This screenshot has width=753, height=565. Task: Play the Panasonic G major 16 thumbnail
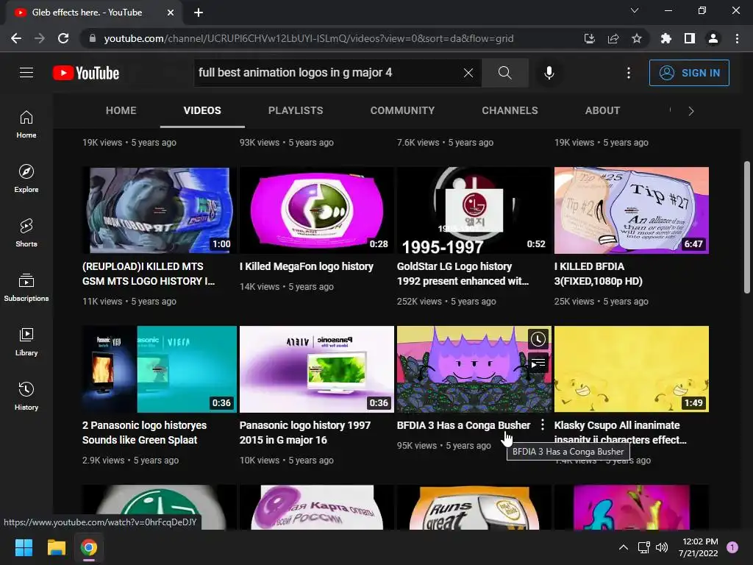coord(316,369)
